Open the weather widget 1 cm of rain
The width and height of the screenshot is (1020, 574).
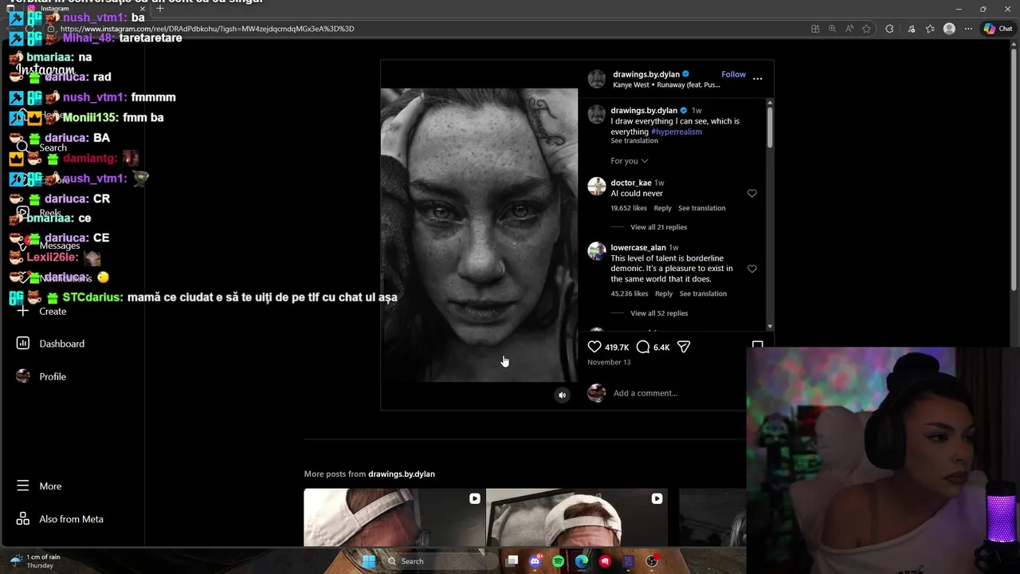[36, 561]
